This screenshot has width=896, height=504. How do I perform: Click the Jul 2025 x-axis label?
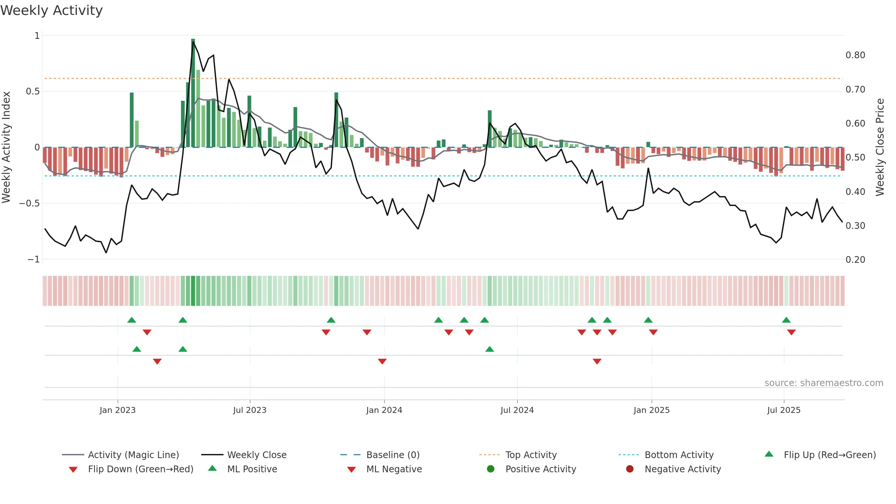[784, 410]
